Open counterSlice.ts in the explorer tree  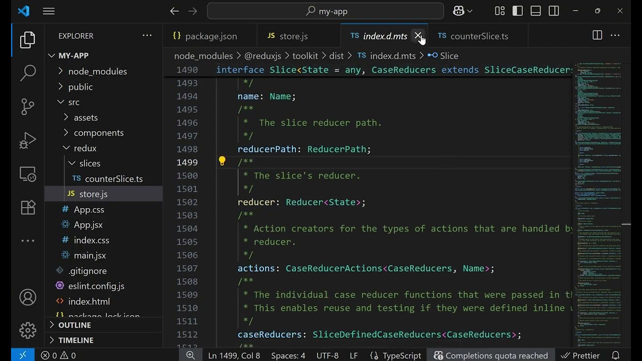(104, 178)
